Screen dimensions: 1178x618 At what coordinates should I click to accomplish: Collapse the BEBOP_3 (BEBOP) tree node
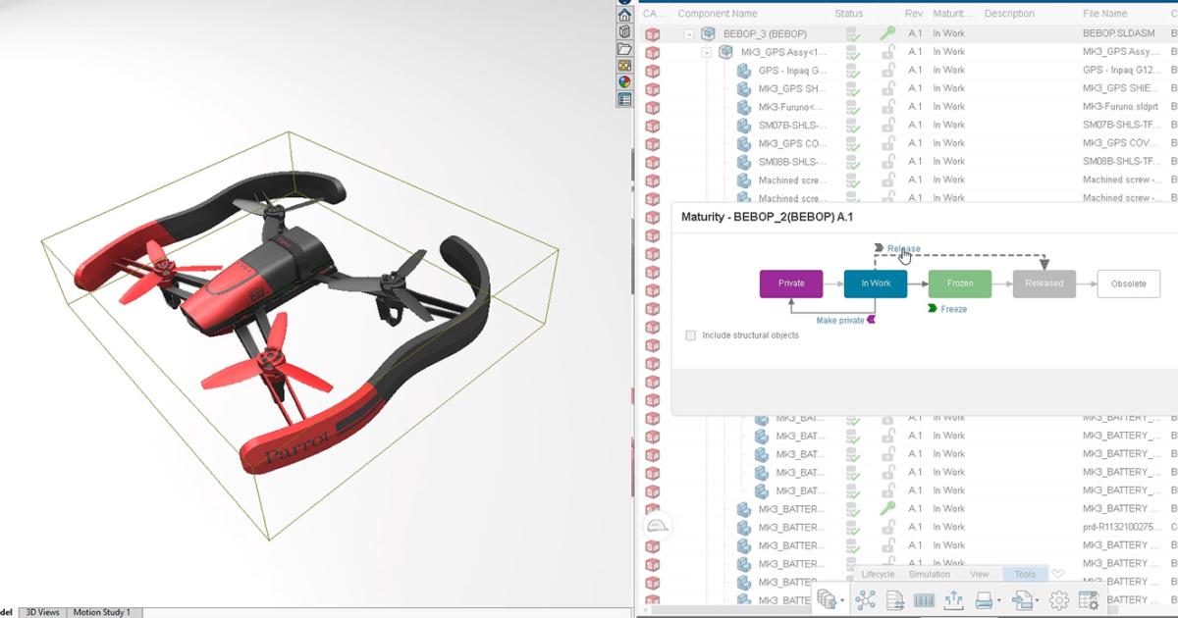tap(689, 33)
